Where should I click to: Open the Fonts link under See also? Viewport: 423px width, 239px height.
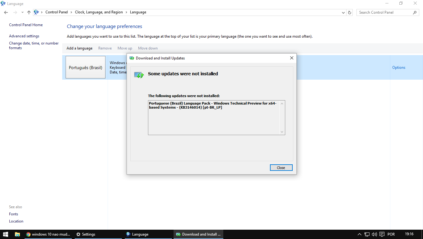click(x=13, y=214)
